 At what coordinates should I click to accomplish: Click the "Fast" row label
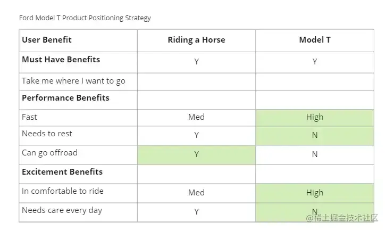pos(30,117)
